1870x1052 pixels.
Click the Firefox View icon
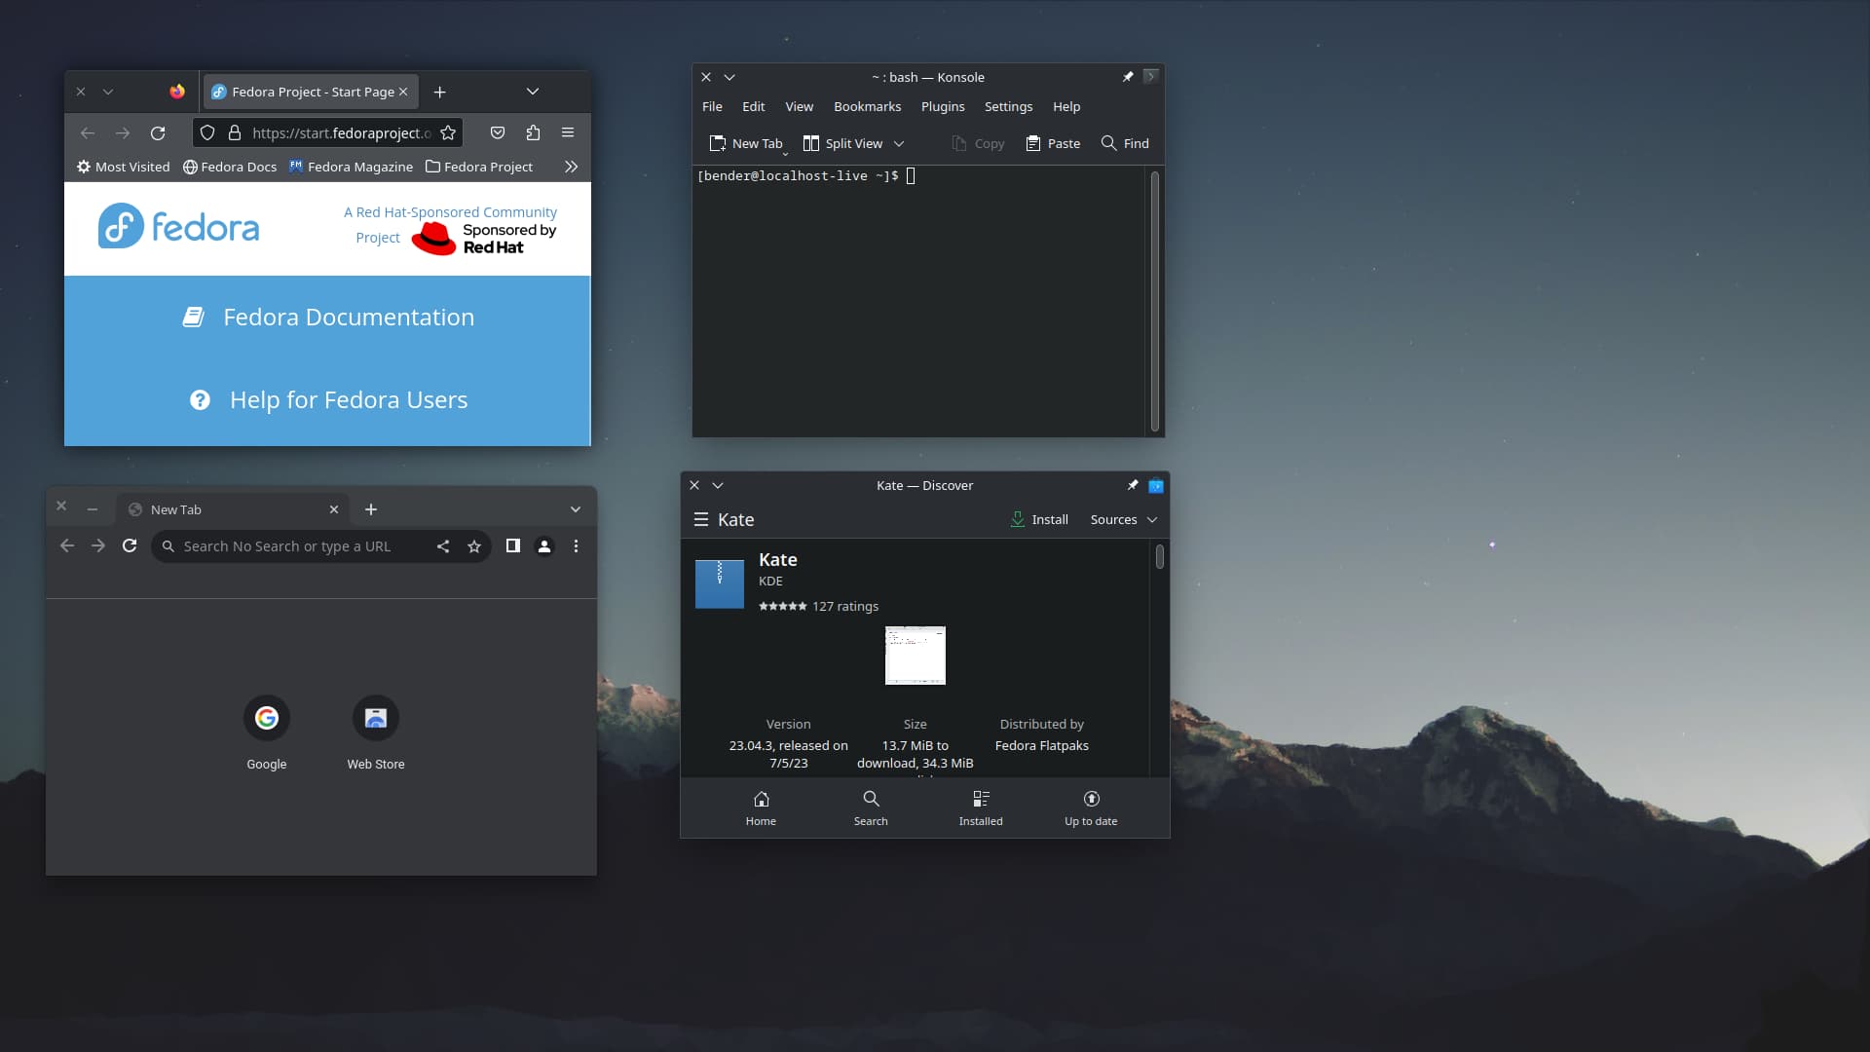[x=177, y=92]
